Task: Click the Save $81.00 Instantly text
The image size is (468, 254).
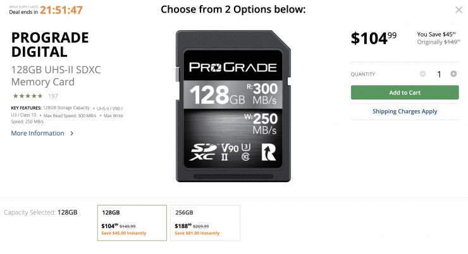Action: [197, 233]
